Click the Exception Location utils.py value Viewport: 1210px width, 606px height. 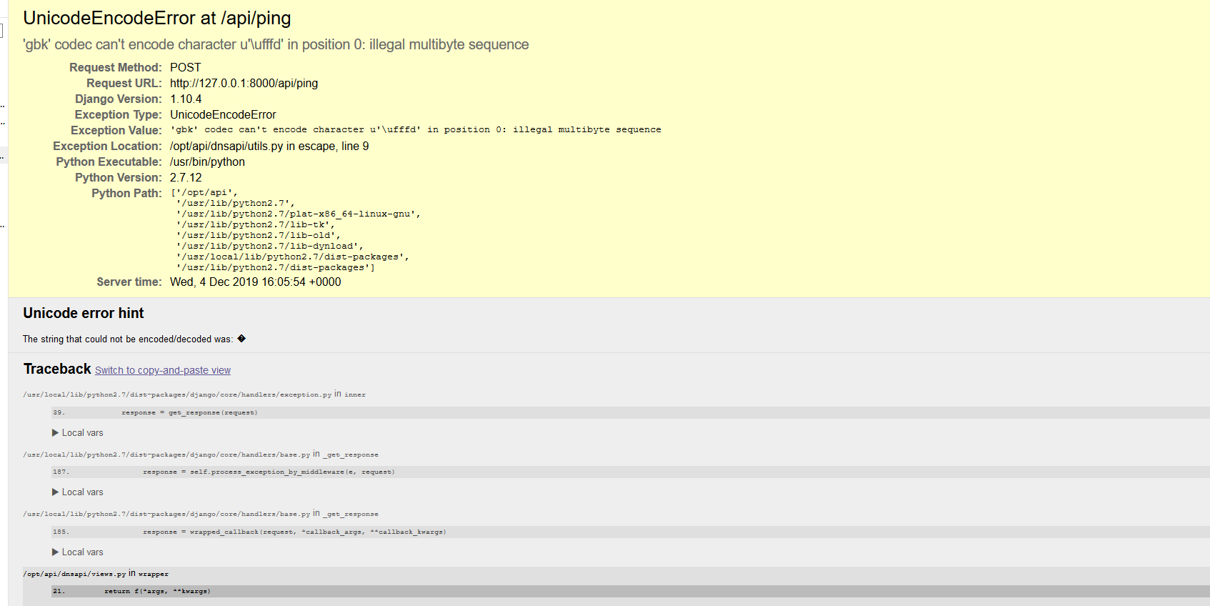[269, 146]
